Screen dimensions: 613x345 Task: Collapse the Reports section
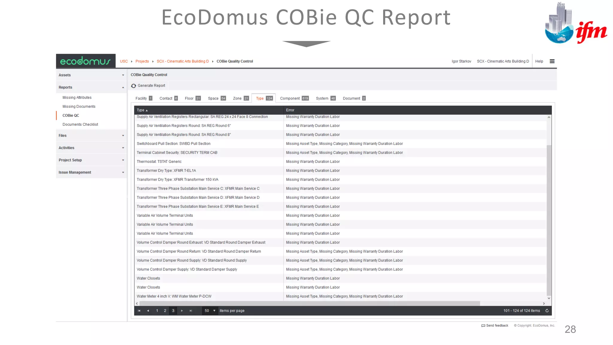[91, 87]
